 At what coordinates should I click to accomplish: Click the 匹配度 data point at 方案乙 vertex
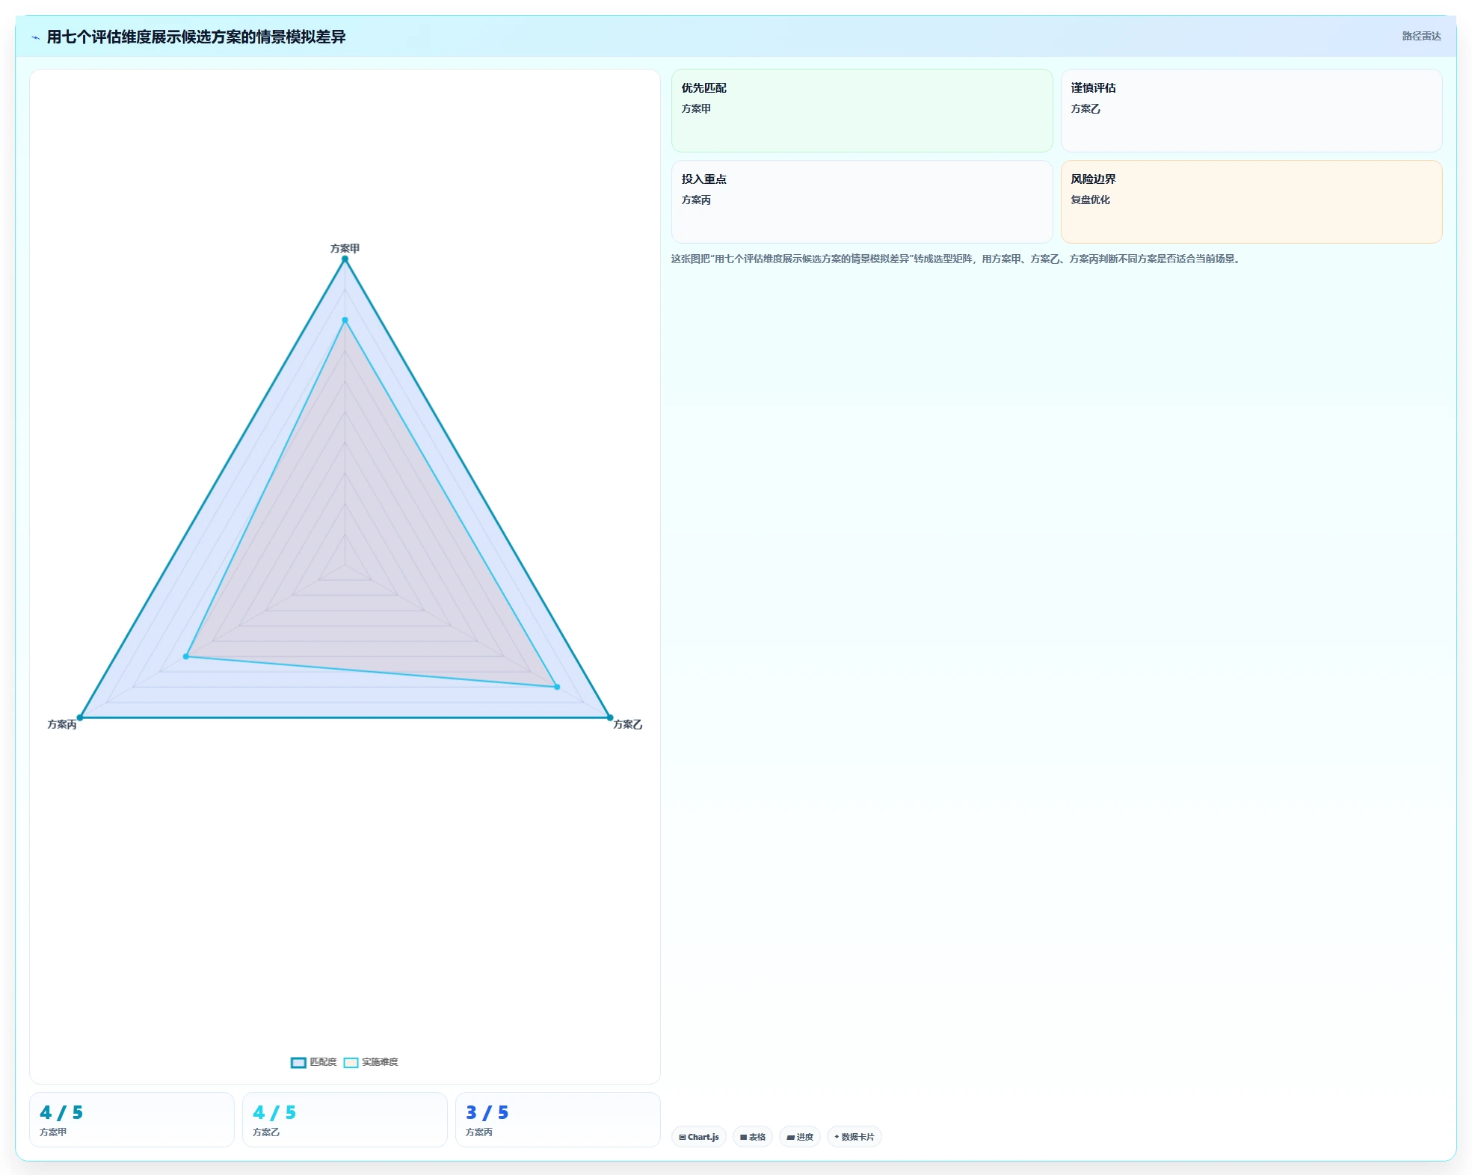click(610, 718)
